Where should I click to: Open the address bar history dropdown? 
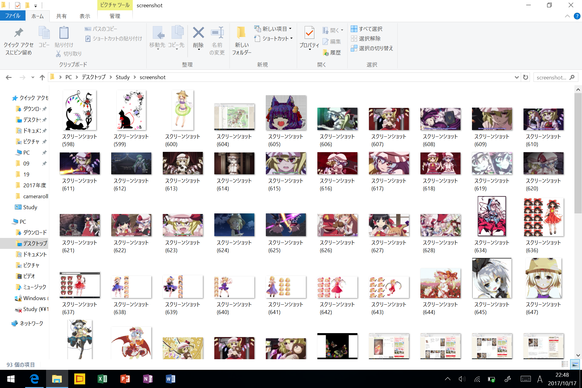click(x=517, y=77)
